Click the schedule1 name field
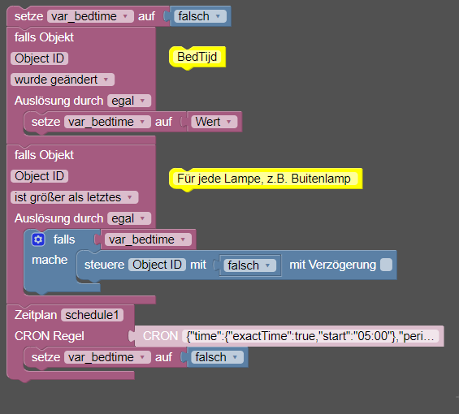459x414 pixels. coord(93,315)
